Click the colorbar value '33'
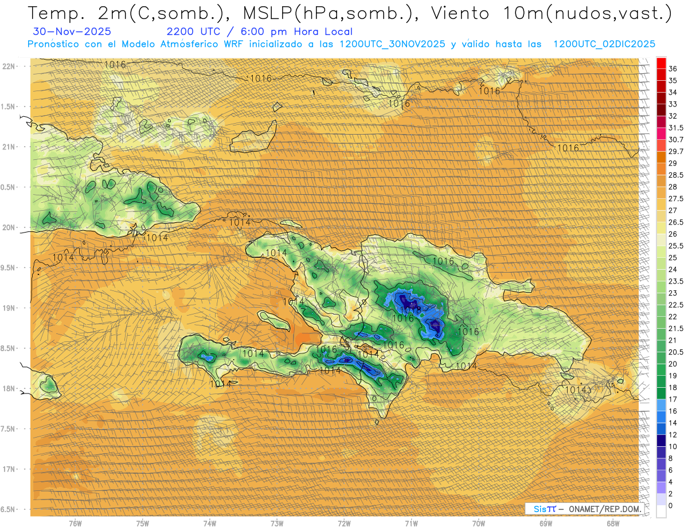Image resolution: width=688 pixels, height=531 pixels. pos(673,104)
